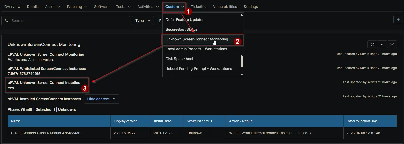The image size is (404, 144).
Task: Click the collapse columns icon at top right
Action: pos(398,20)
